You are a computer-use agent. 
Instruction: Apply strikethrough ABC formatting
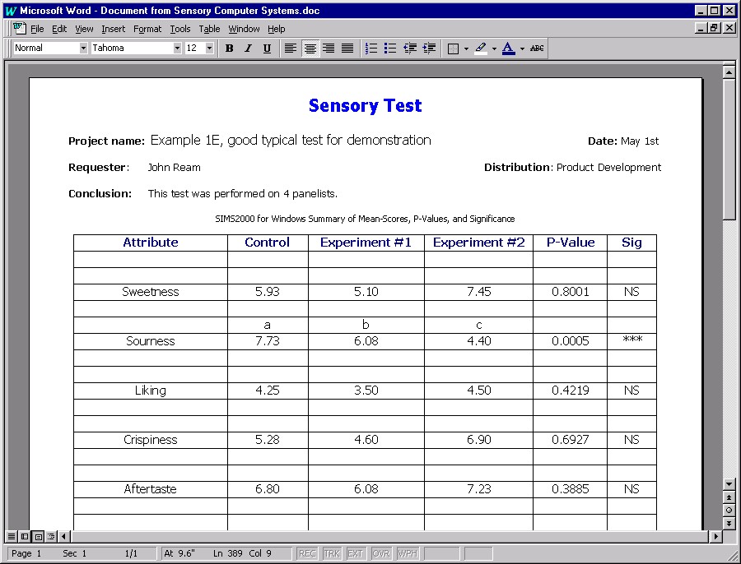point(537,49)
